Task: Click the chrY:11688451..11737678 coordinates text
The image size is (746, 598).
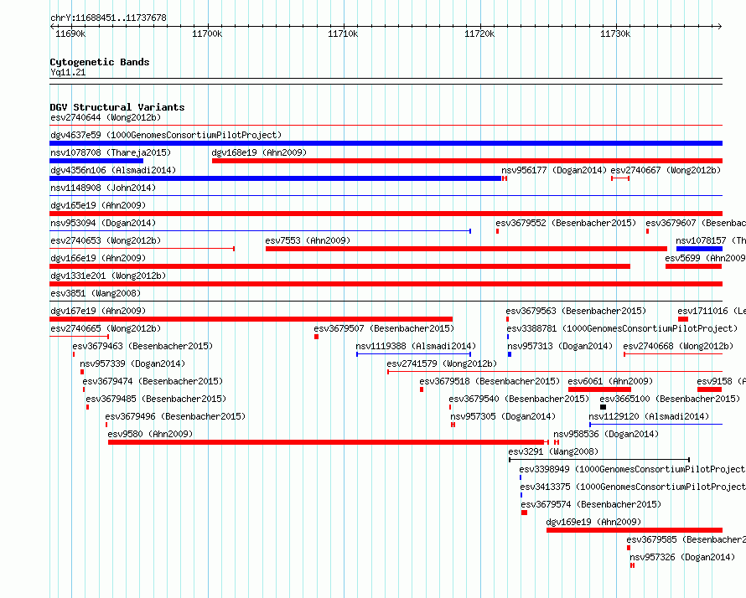Action: click(108, 18)
